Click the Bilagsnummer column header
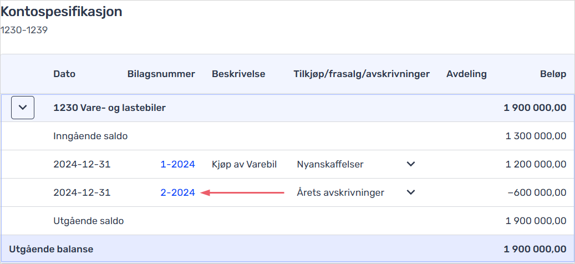This screenshot has height=264, width=575. [161, 74]
